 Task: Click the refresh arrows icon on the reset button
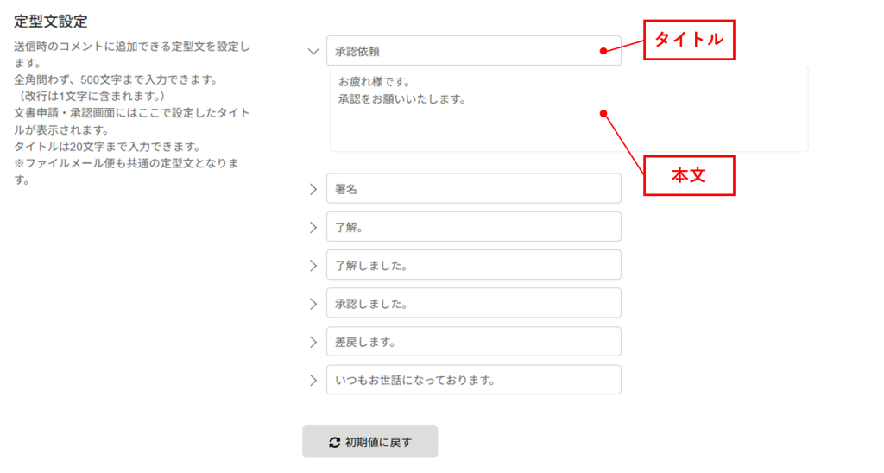(x=334, y=443)
